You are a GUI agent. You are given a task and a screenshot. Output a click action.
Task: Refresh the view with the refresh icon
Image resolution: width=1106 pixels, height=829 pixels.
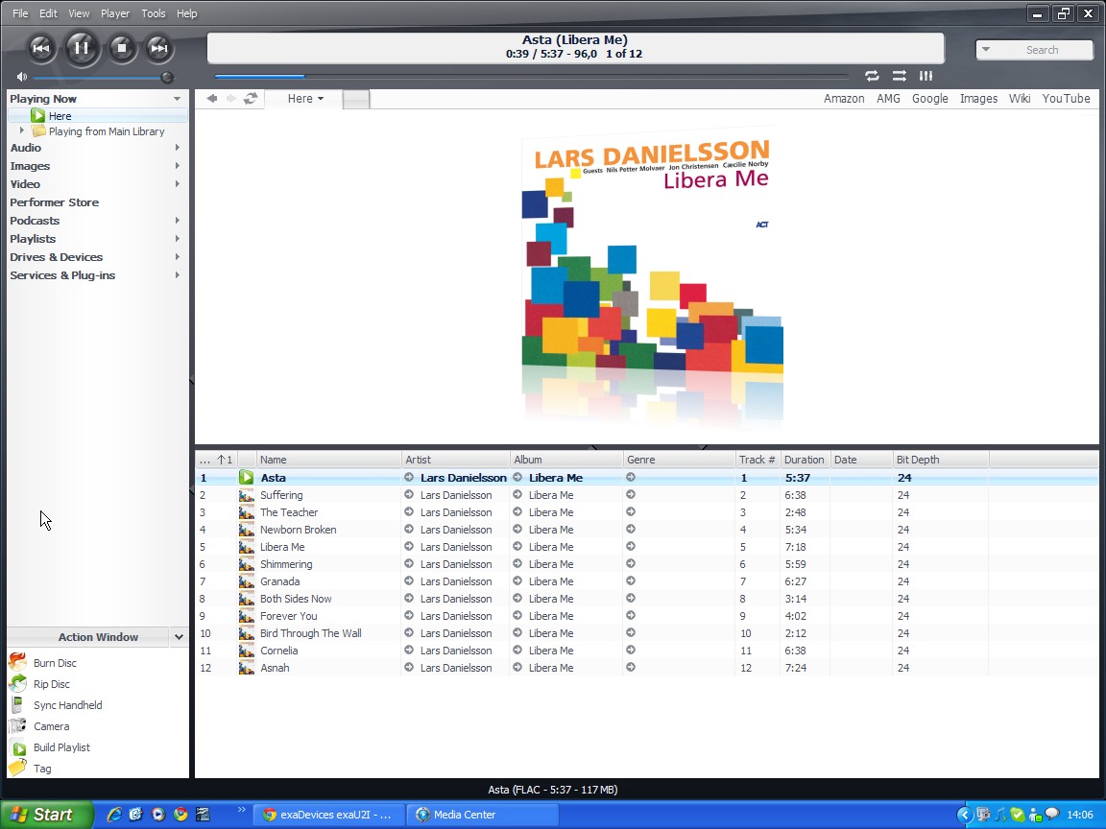pos(251,99)
